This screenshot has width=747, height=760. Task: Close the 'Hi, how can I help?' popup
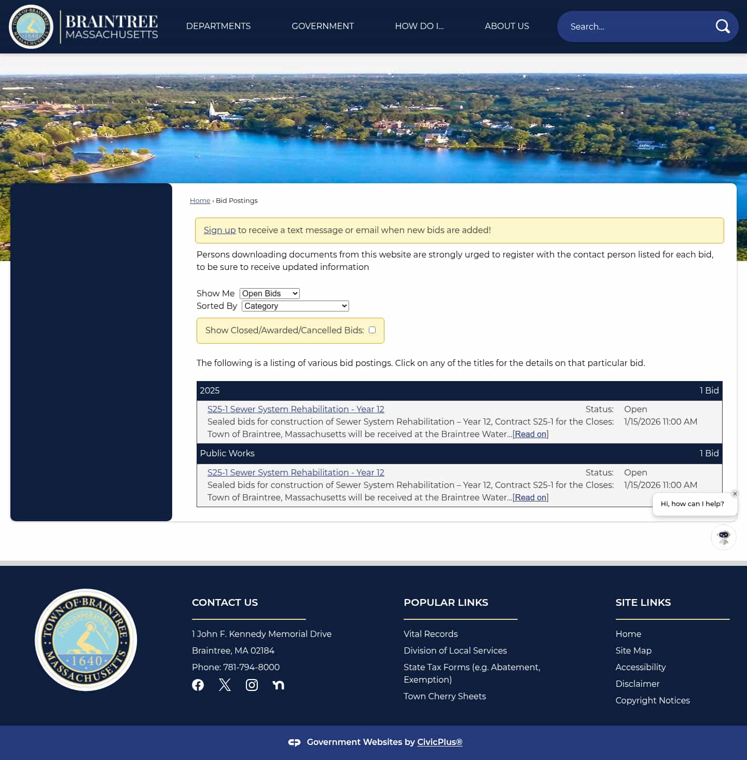[735, 494]
